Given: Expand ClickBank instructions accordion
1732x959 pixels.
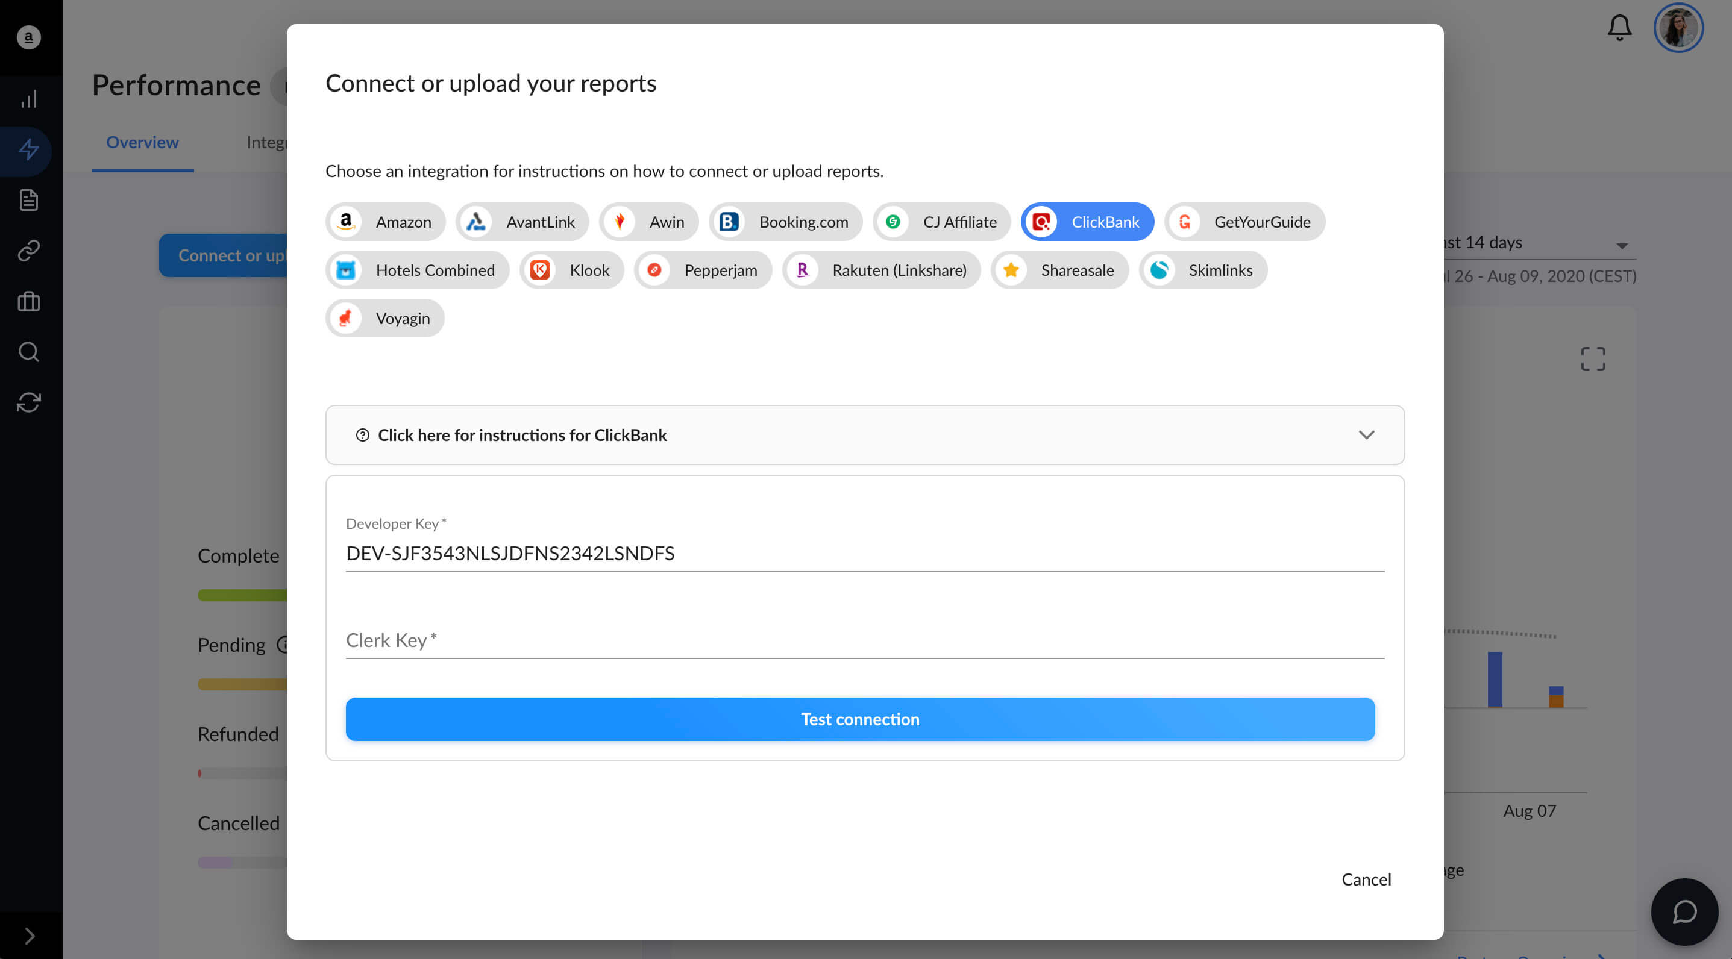Looking at the screenshot, I should 865,435.
